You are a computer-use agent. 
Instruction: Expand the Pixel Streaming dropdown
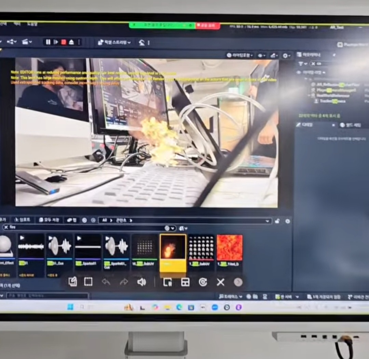pyautogui.click(x=114, y=42)
